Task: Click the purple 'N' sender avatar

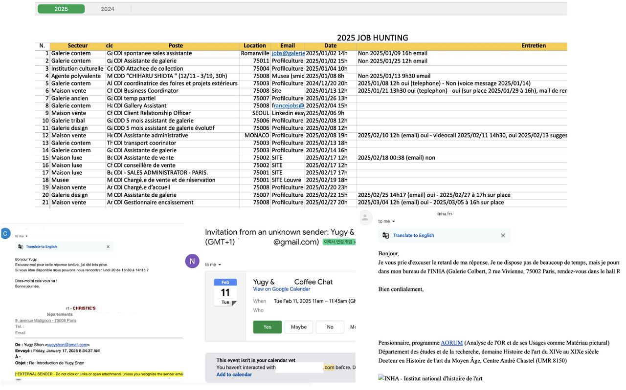Action: (x=192, y=261)
